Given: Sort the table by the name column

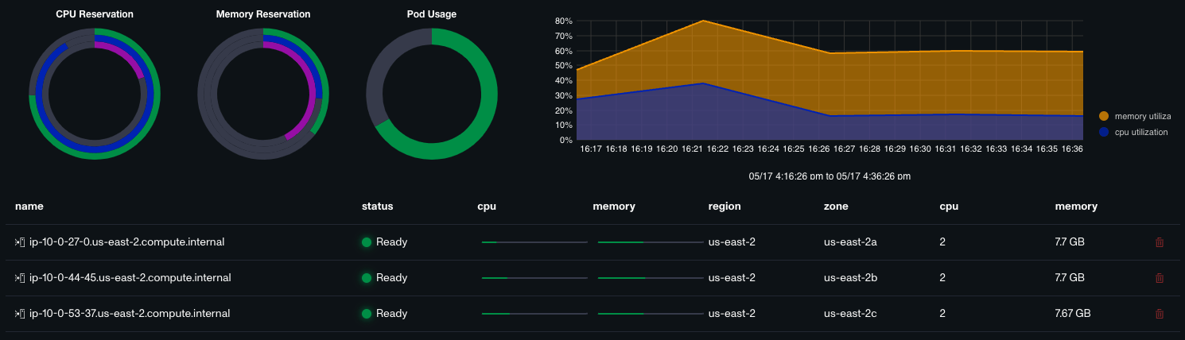Looking at the screenshot, I should click(x=29, y=206).
